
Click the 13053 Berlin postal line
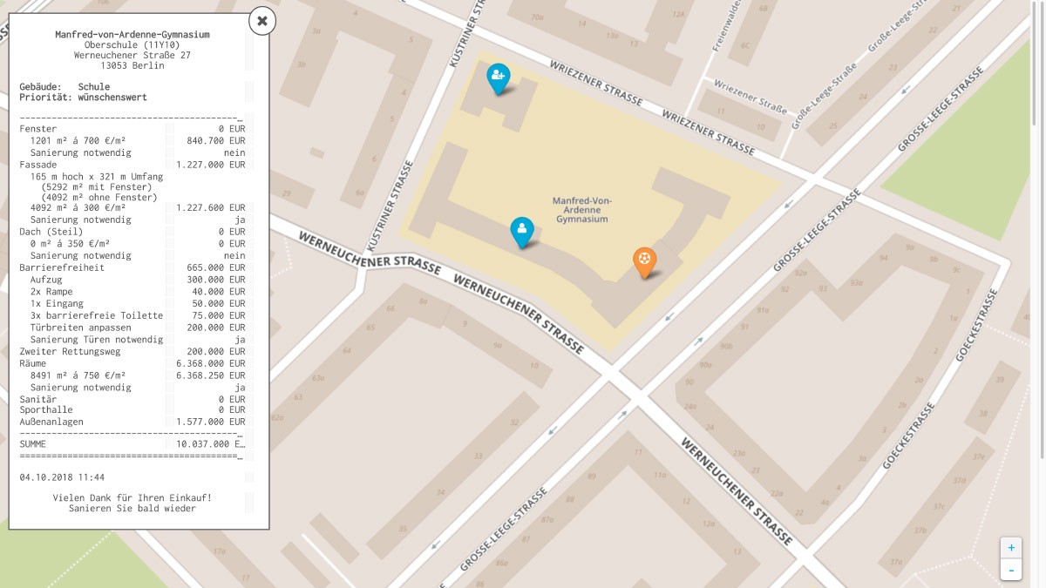coord(132,65)
